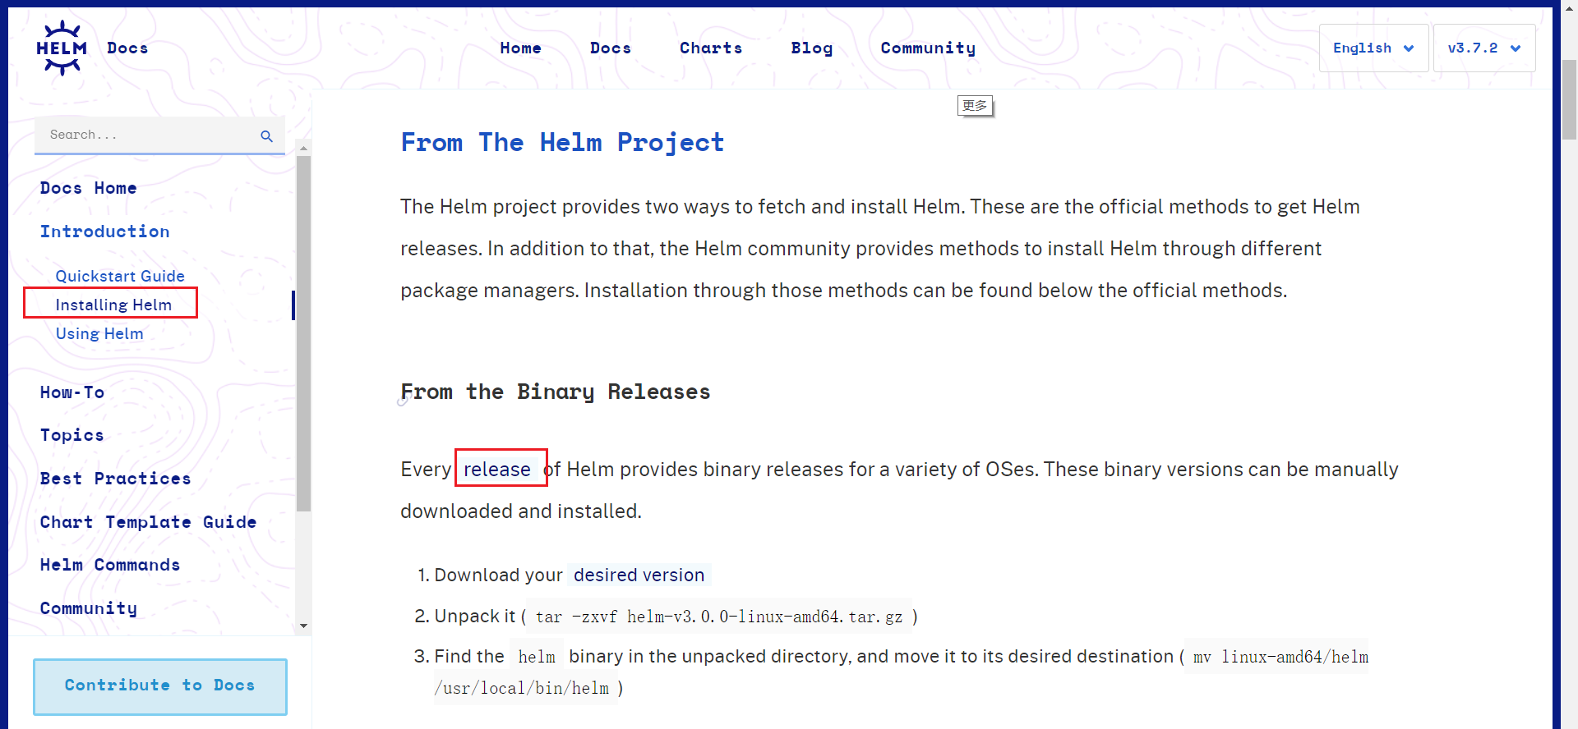The width and height of the screenshot is (1578, 729).
Task: Open Installing Helm sidebar link
Action: click(113, 305)
